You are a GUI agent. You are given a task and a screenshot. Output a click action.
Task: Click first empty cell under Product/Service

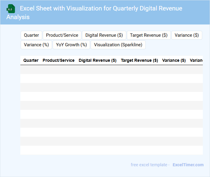[59, 70]
